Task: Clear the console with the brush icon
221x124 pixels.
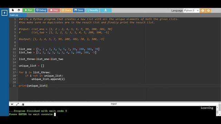Action: click(x=23, y=104)
